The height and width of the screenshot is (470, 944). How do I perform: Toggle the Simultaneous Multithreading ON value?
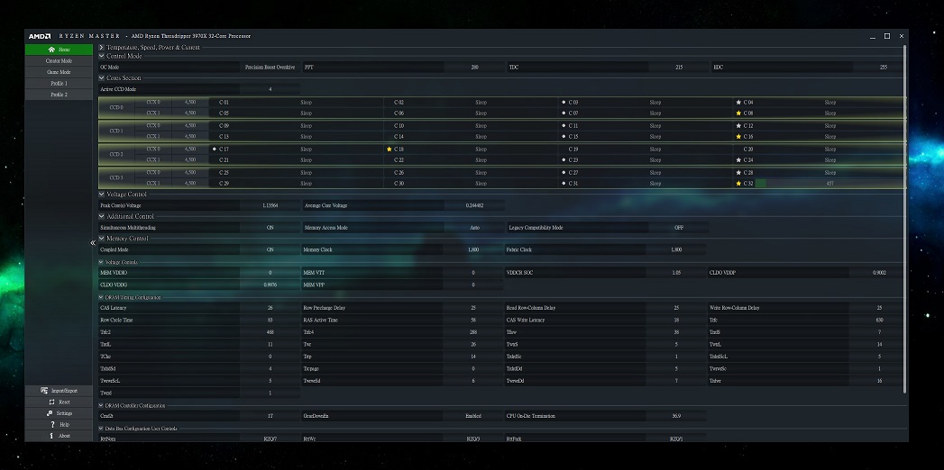coord(270,228)
